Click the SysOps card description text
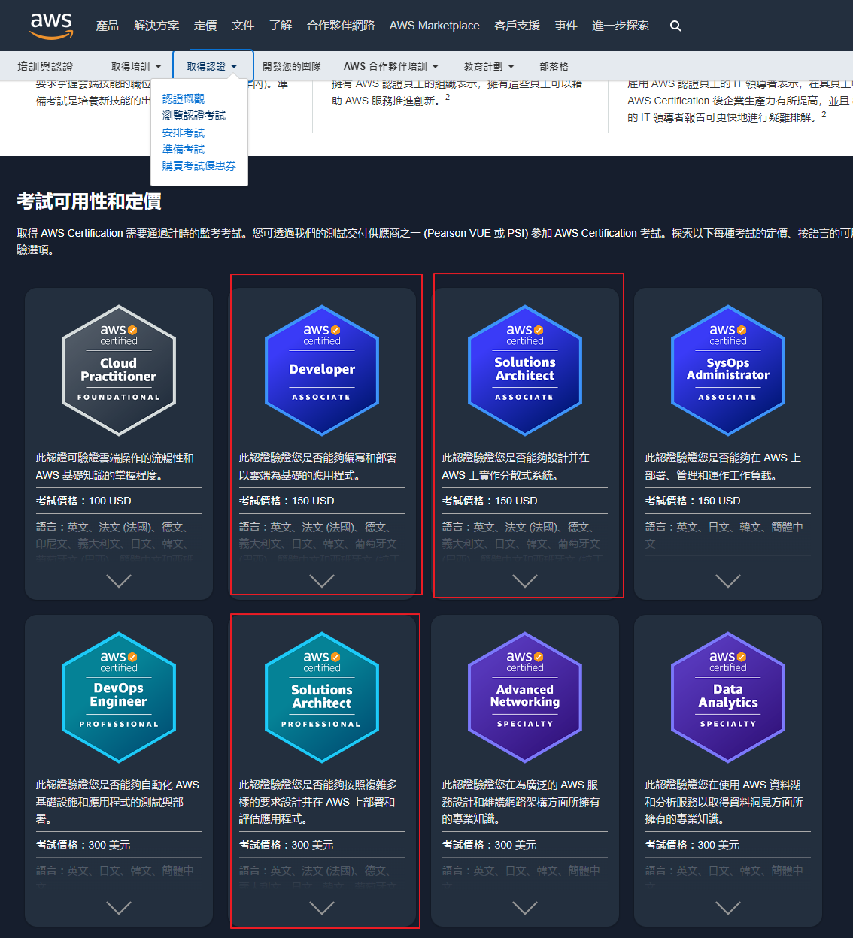The width and height of the screenshot is (853, 938). point(724,466)
